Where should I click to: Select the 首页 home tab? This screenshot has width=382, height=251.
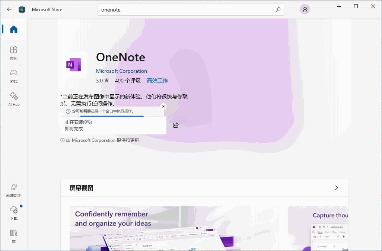pos(13,29)
